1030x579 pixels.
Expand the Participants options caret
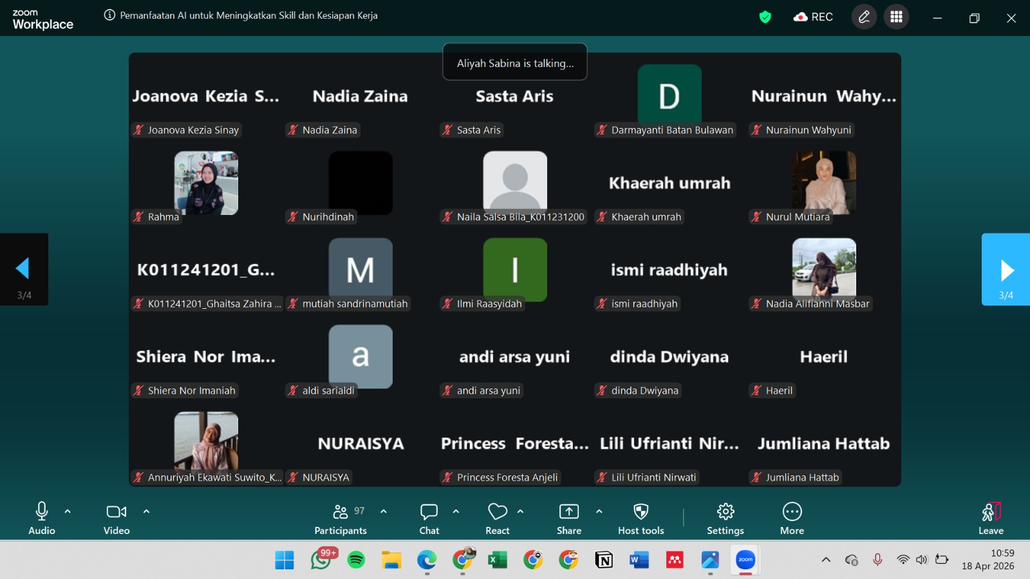384,511
